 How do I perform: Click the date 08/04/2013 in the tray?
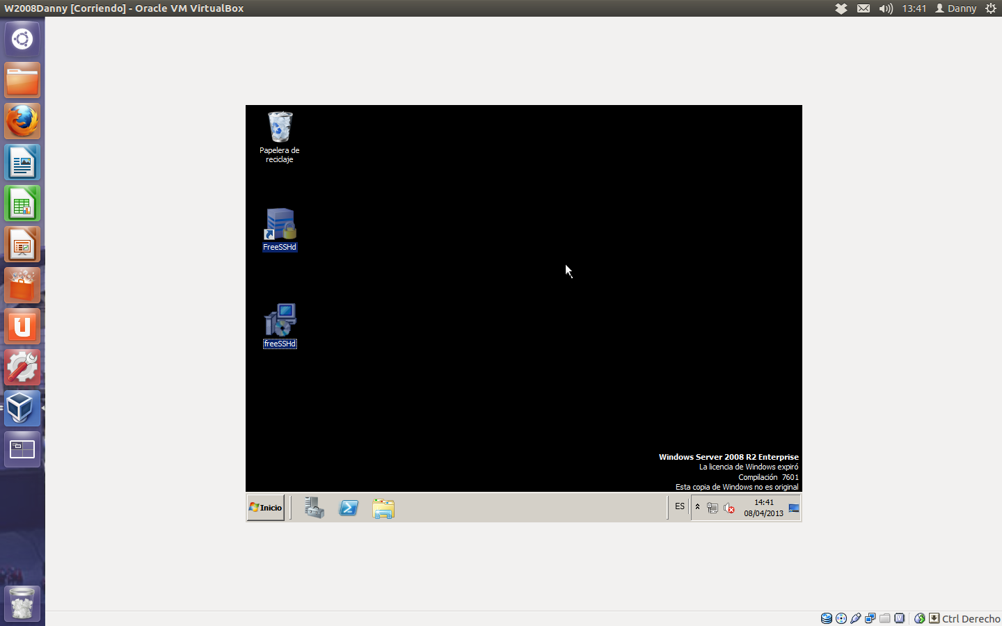click(x=763, y=513)
